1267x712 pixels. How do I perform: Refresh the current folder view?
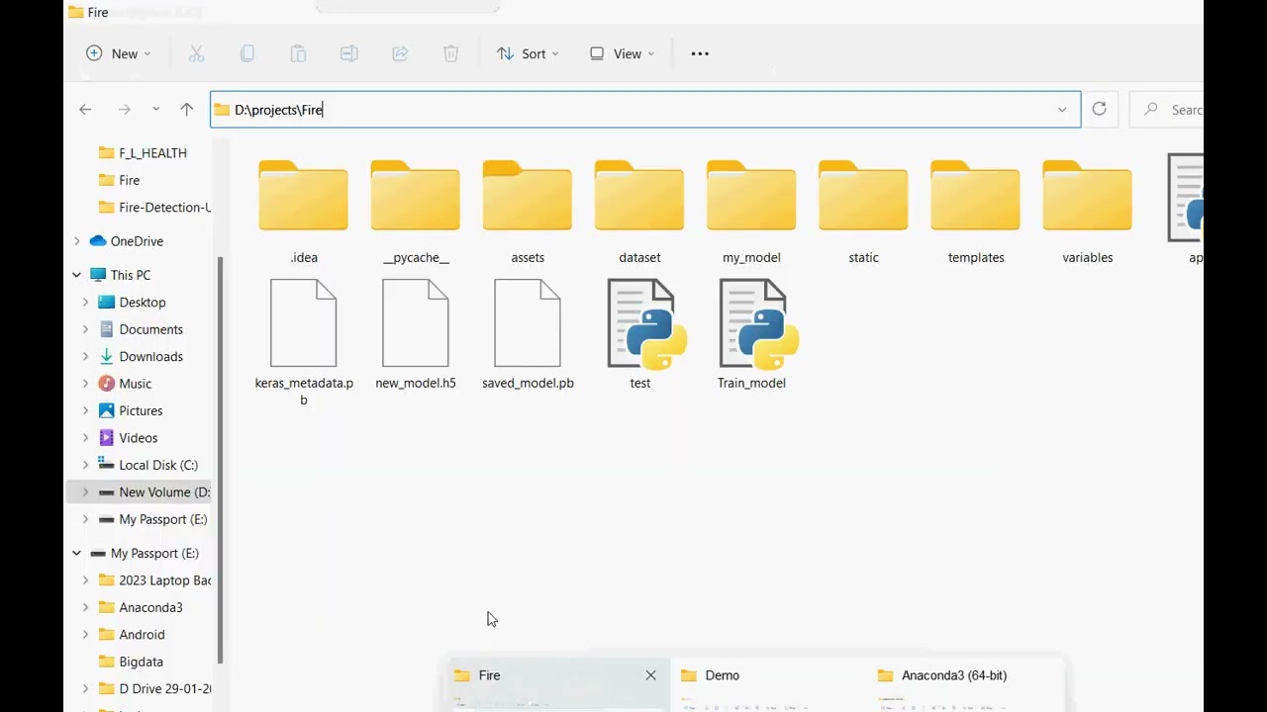pyautogui.click(x=1099, y=109)
